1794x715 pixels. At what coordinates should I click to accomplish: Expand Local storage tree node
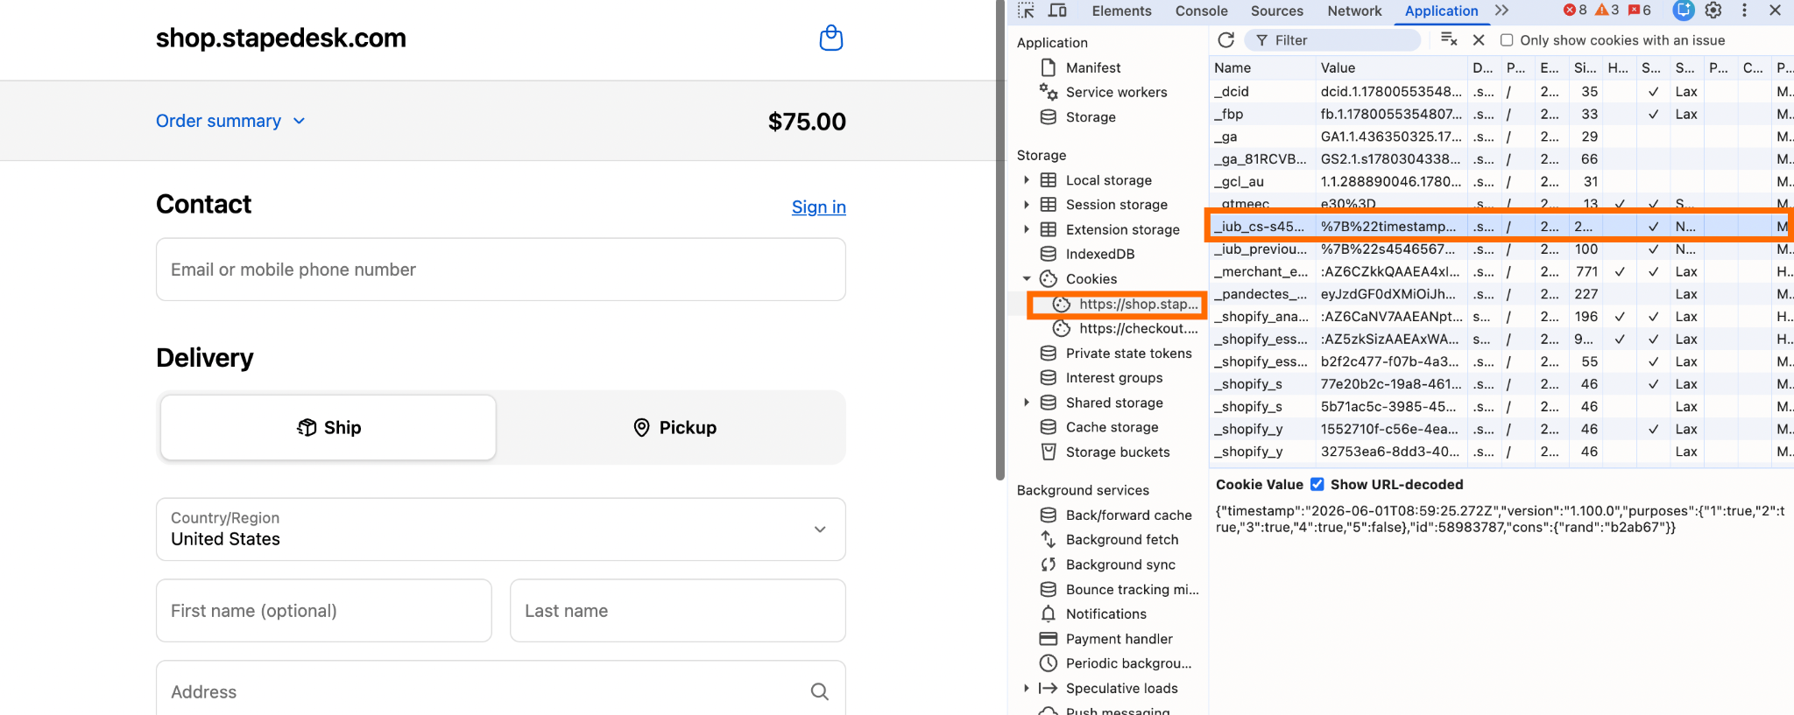point(1027,180)
